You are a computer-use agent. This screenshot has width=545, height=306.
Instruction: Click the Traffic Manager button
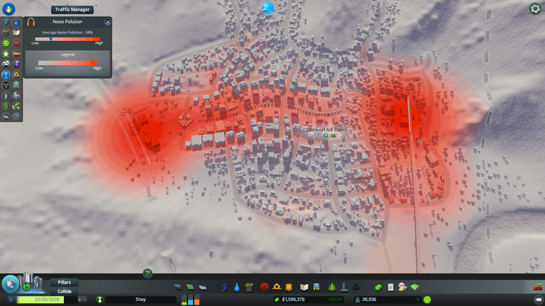pos(72,10)
